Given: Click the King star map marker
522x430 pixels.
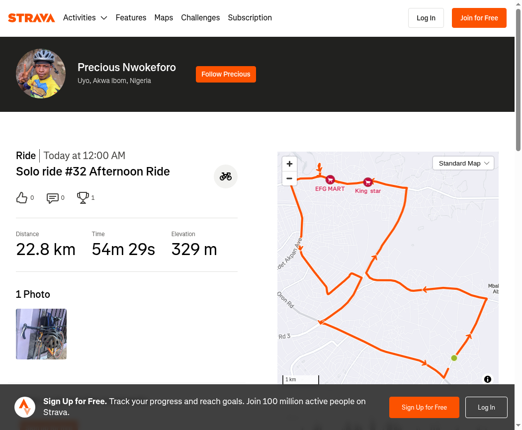Looking at the screenshot, I should pyautogui.click(x=368, y=182).
